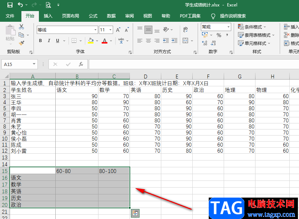The height and width of the screenshot is (219, 299).
Task: Apply percent style
Action: (219, 35)
